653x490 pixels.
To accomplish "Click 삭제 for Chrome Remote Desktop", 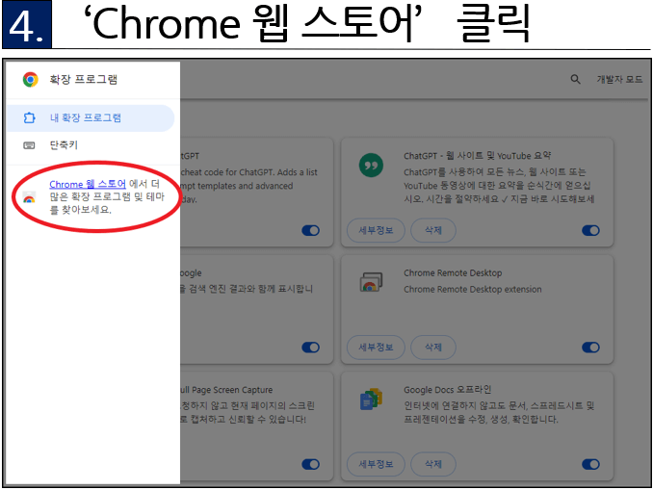I will tap(433, 348).
